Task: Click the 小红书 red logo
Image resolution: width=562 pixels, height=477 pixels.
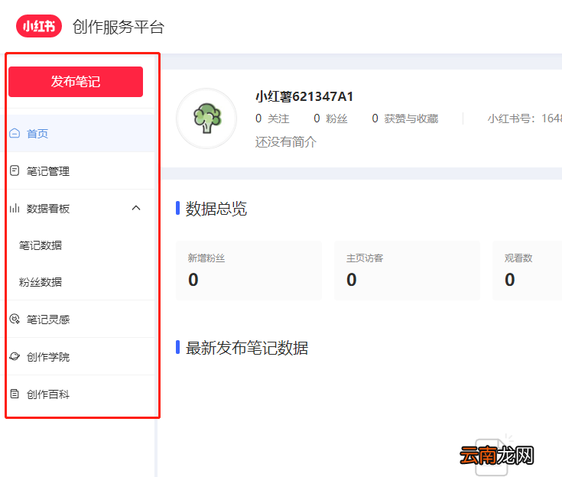Action: point(39,26)
